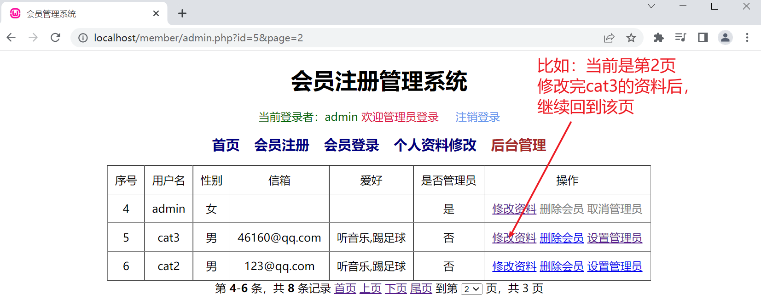Click the cat3 username cell

click(168, 237)
